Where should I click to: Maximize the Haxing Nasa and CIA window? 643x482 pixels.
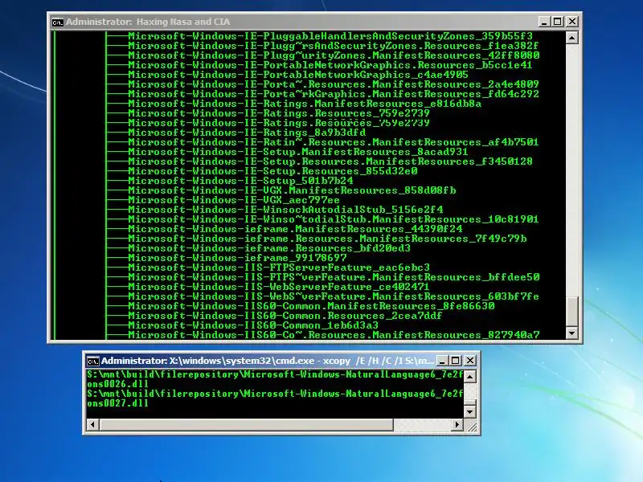tap(558, 22)
